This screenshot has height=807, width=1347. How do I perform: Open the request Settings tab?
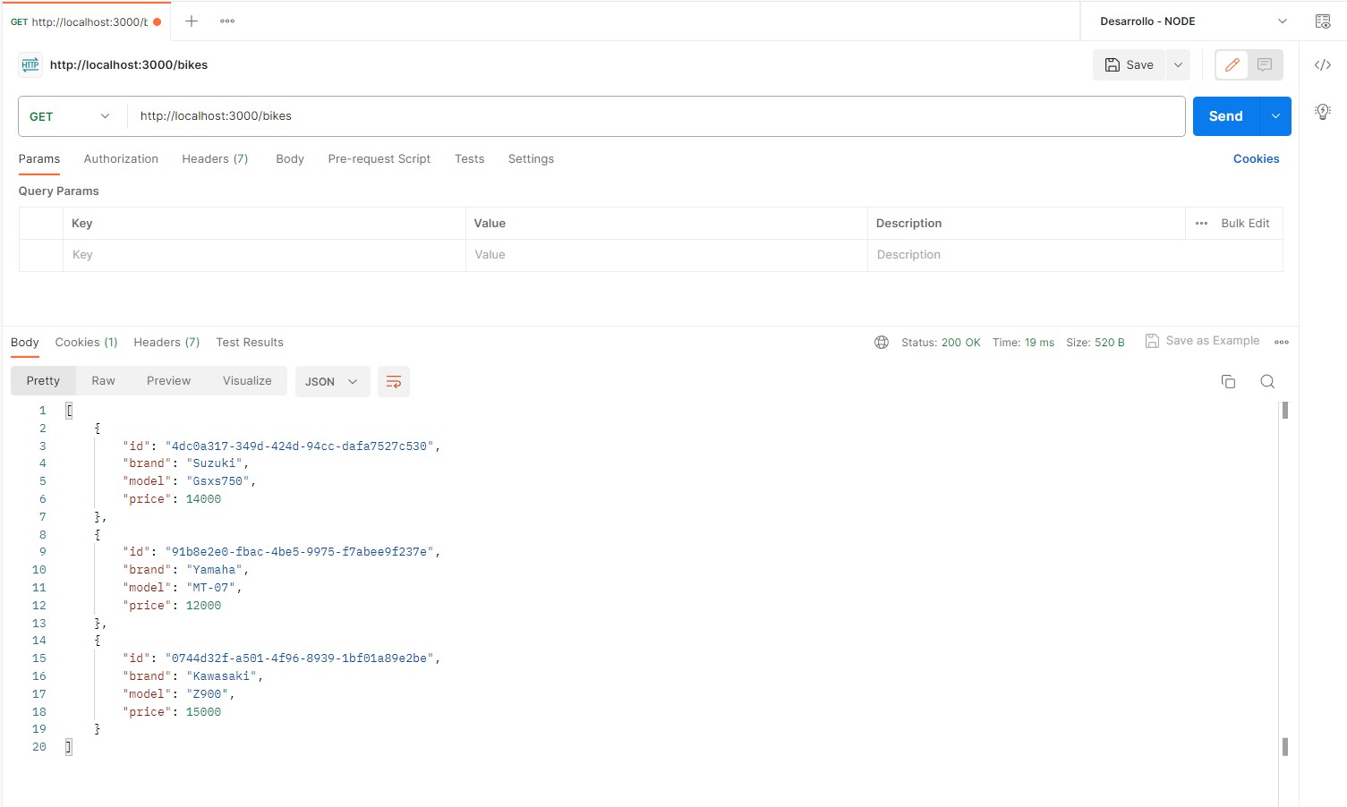[531, 158]
